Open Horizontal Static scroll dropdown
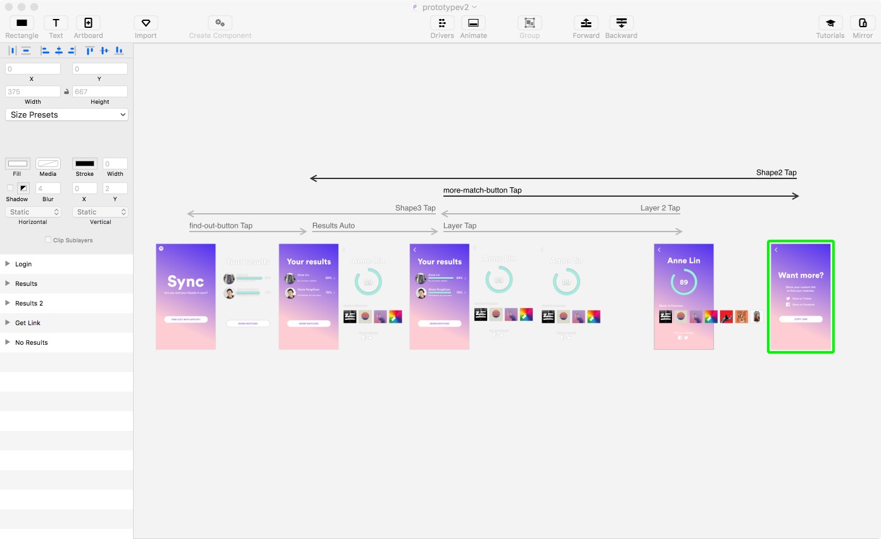Viewport: 881px width, 539px height. coord(33,212)
